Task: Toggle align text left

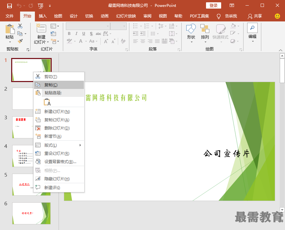Action: point(135,41)
